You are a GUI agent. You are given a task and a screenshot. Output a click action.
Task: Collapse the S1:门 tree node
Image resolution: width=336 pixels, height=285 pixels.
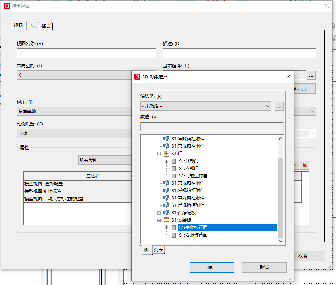159,154
